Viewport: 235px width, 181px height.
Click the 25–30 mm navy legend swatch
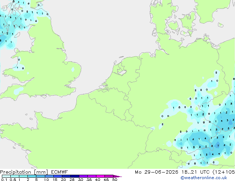pyautogui.click(x=75, y=176)
